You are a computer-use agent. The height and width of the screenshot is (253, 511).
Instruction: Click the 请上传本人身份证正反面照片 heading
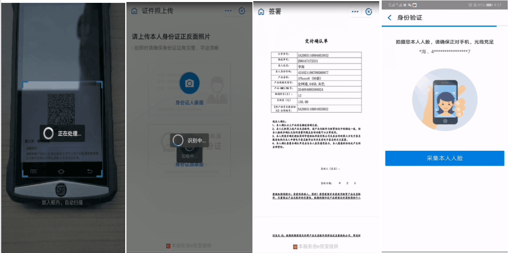(171, 36)
